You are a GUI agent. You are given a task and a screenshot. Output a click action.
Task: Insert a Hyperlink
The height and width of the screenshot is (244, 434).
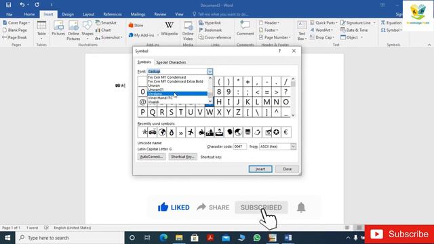pos(210,22)
